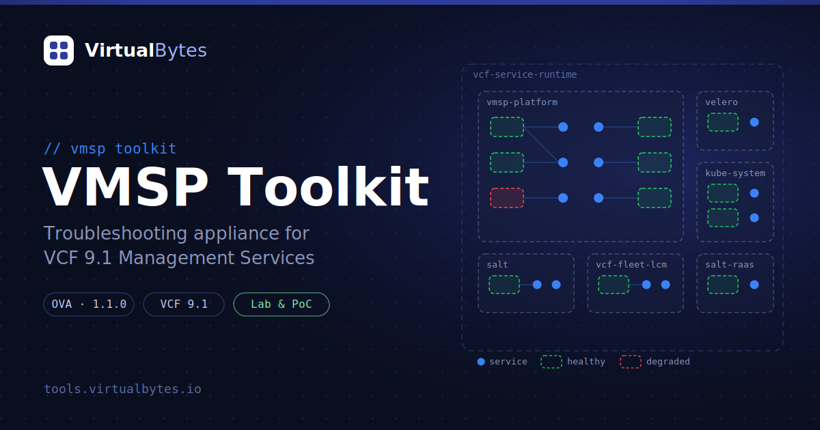The image size is (820, 430).
Task: Click the VirtualBytes four-dot logo icon
Action: (x=59, y=51)
